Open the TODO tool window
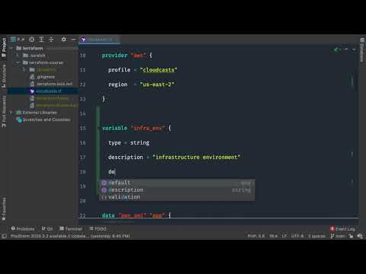Screen dimensions: 366x274 (98, 228)
